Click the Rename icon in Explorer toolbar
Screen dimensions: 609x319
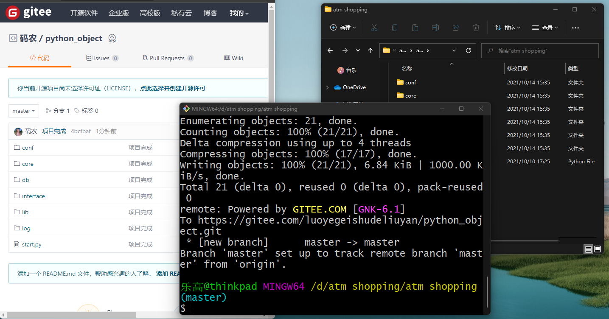point(435,28)
